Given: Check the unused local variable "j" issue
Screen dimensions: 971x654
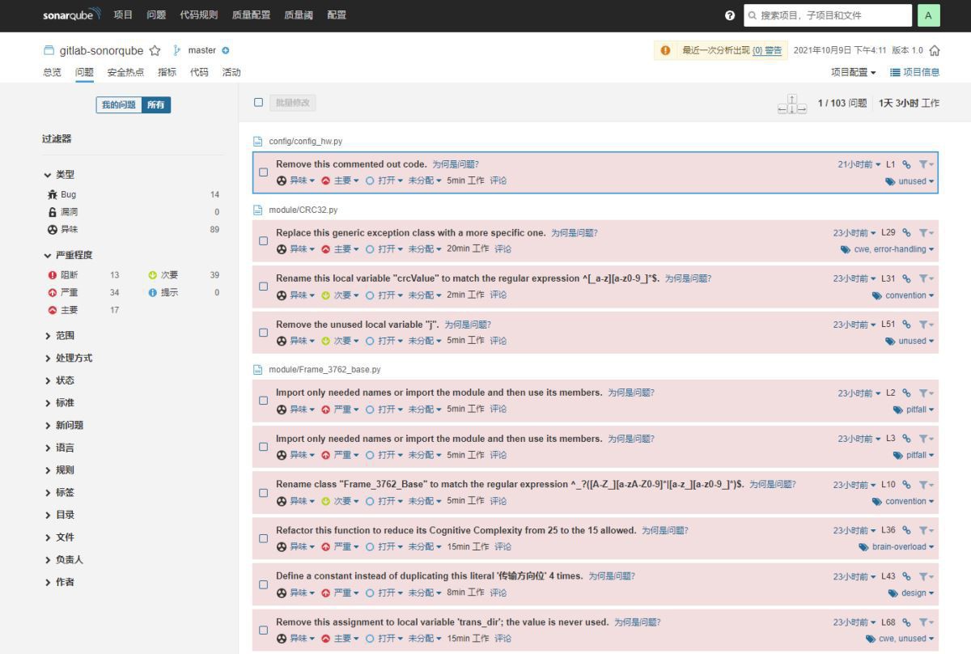Looking at the screenshot, I should click(x=263, y=333).
